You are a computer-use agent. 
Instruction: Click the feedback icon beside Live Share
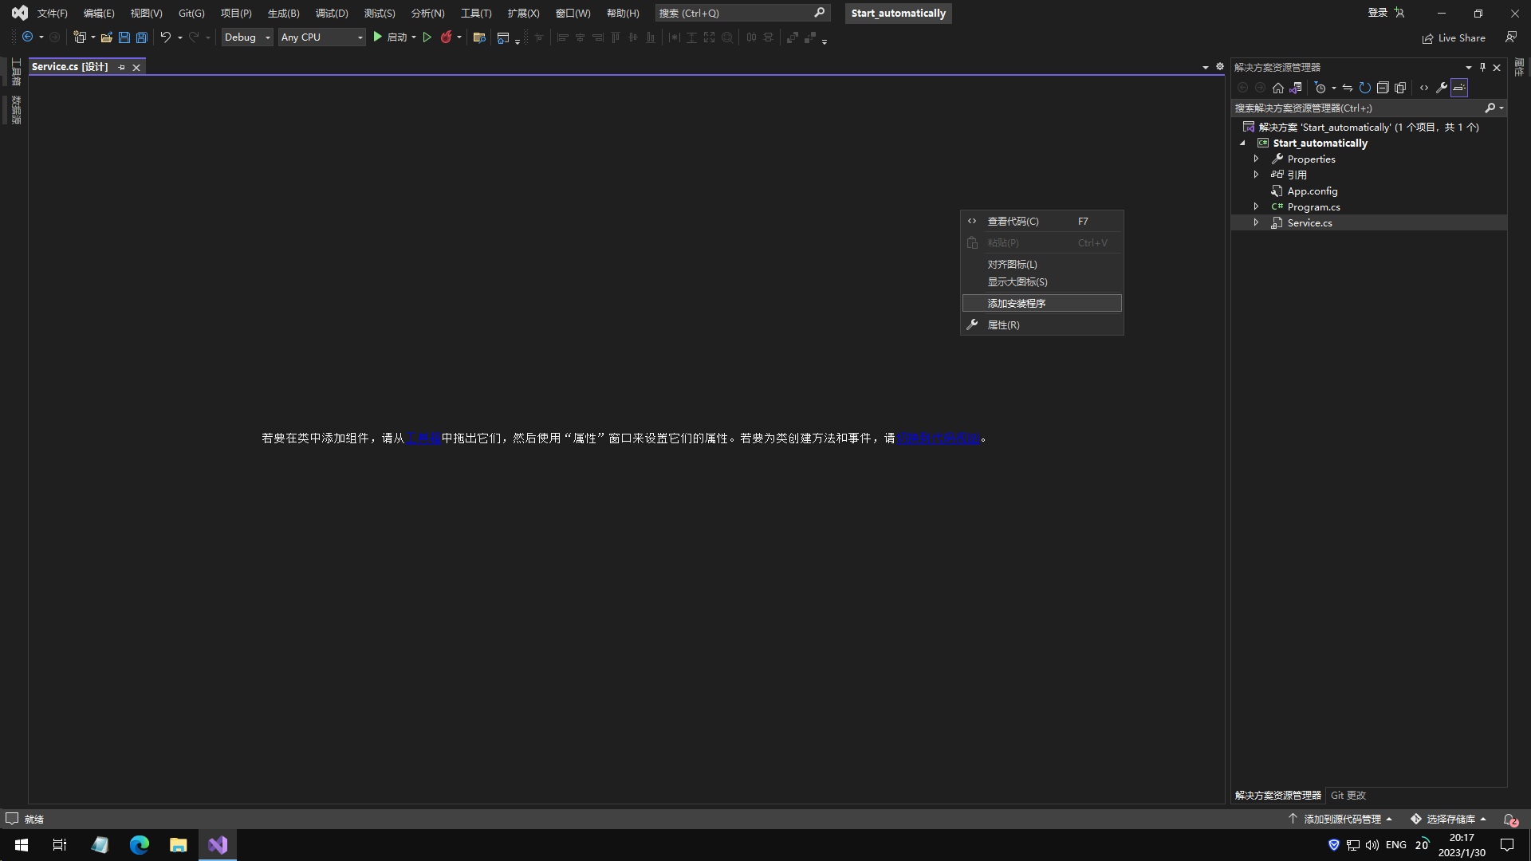click(1511, 37)
